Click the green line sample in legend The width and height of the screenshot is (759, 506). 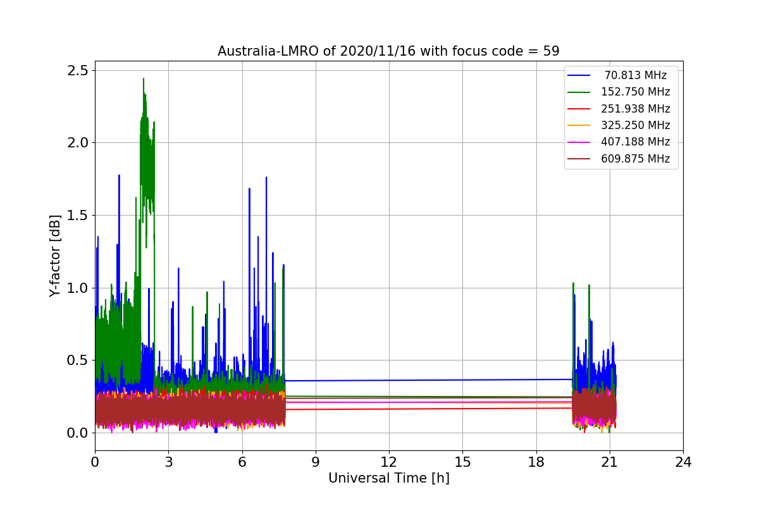(x=579, y=92)
